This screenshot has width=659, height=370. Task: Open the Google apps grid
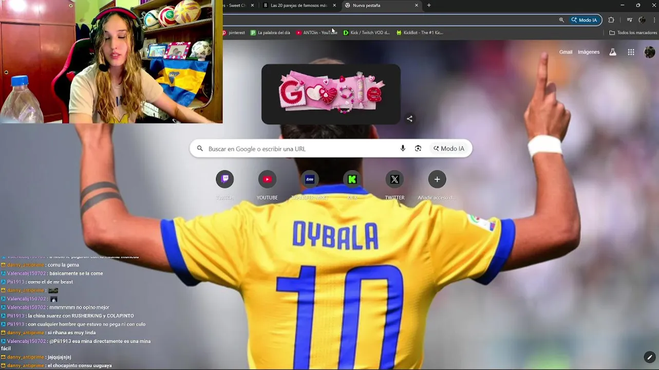click(x=631, y=52)
